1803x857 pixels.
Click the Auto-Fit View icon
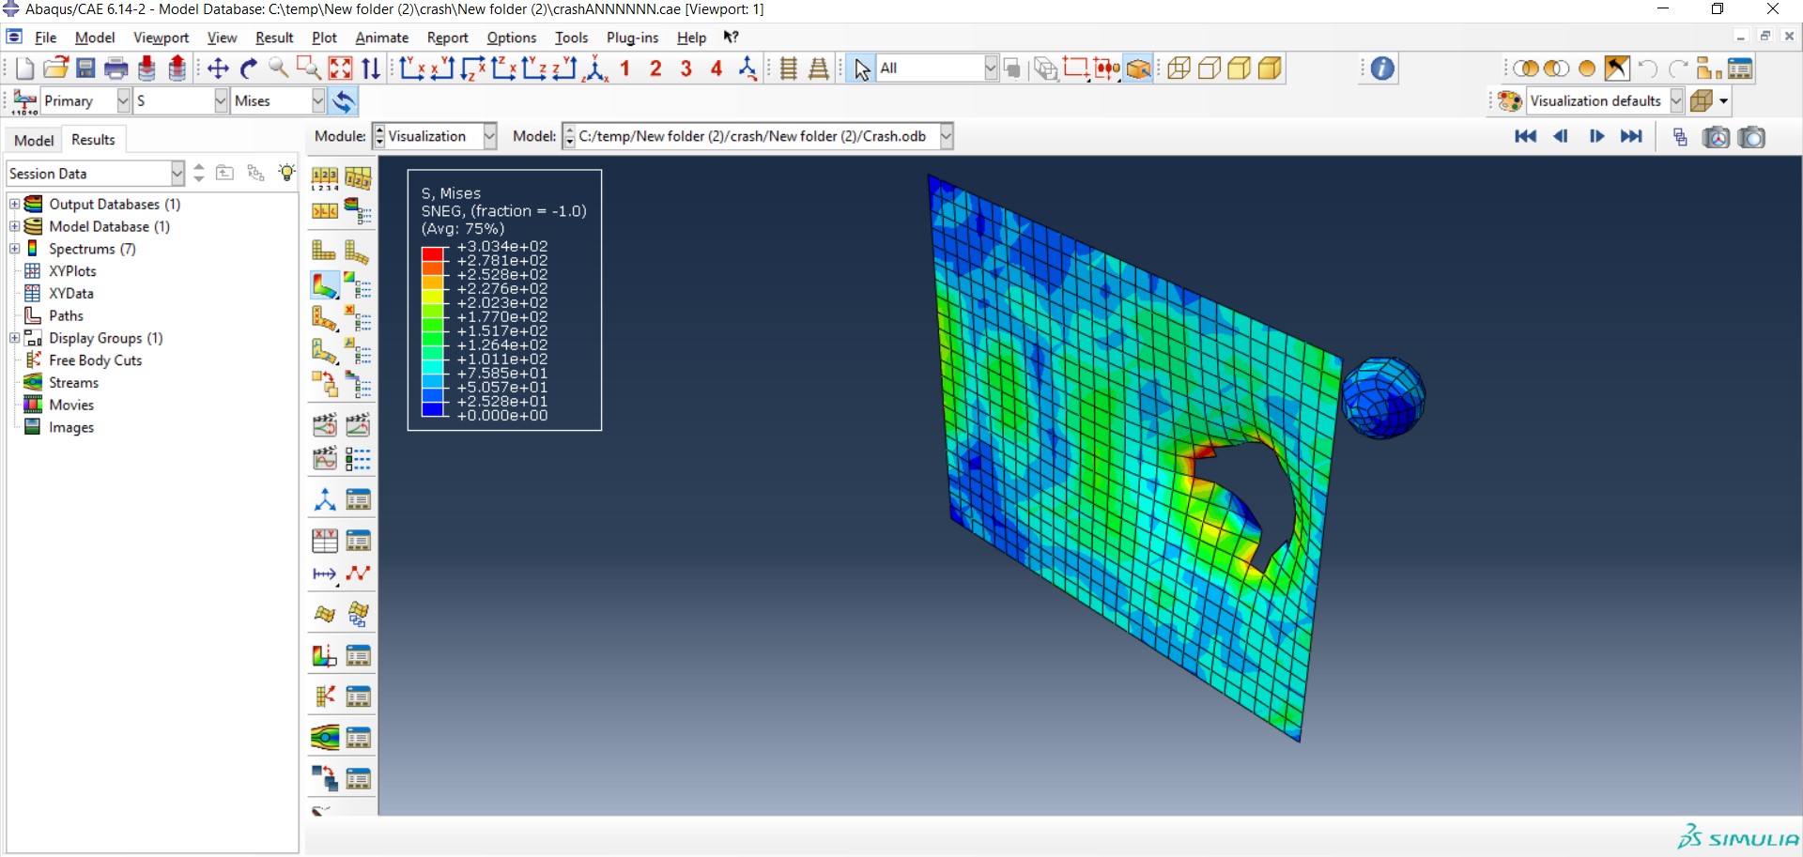[x=340, y=69]
